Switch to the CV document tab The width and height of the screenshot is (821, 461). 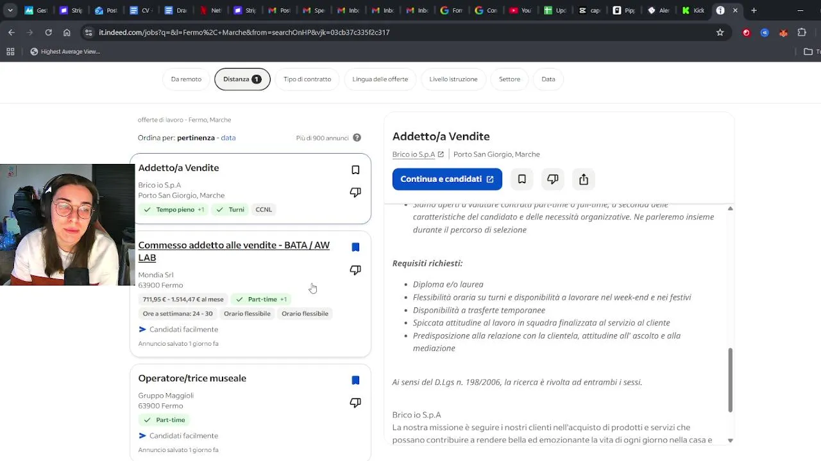pos(140,10)
